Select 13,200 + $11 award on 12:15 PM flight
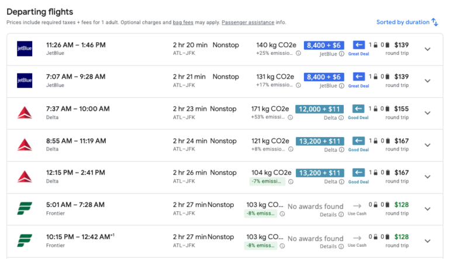449x259 pixels. 320,173
